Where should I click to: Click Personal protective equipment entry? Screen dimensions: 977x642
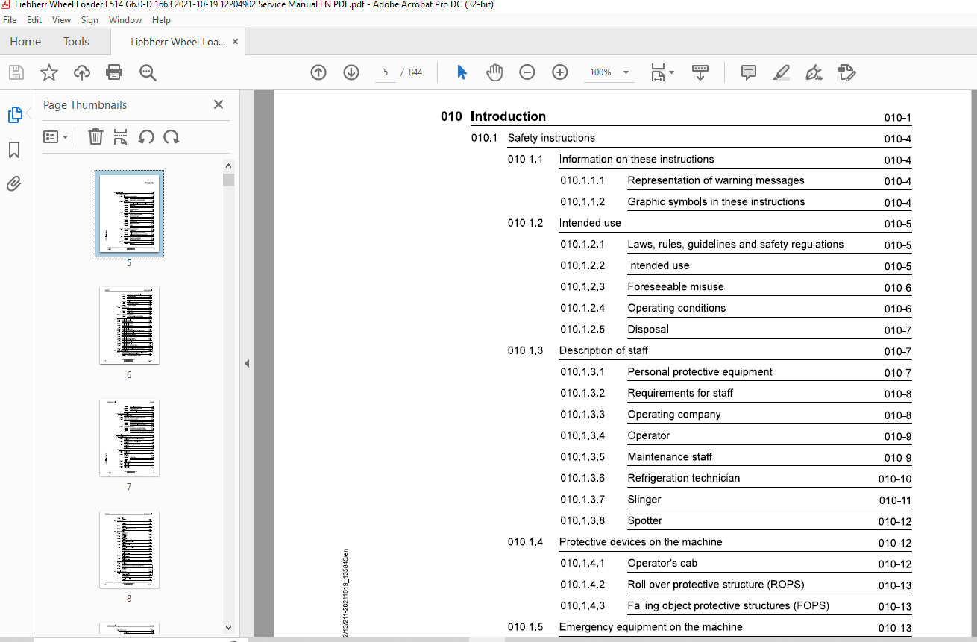point(700,372)
